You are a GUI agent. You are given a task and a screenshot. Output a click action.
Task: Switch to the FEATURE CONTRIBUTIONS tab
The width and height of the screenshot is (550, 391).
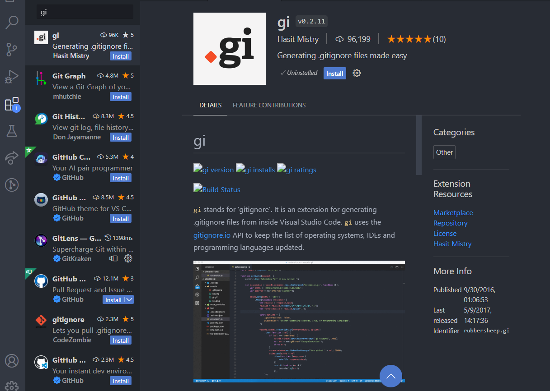tap(269, 105)
